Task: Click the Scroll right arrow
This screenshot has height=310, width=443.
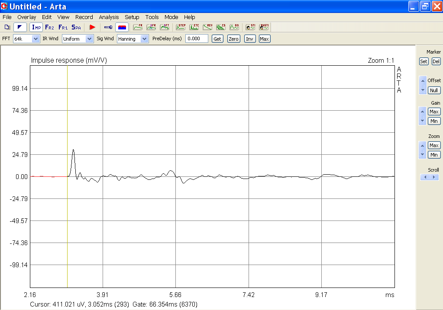Action: click(434, 177)
